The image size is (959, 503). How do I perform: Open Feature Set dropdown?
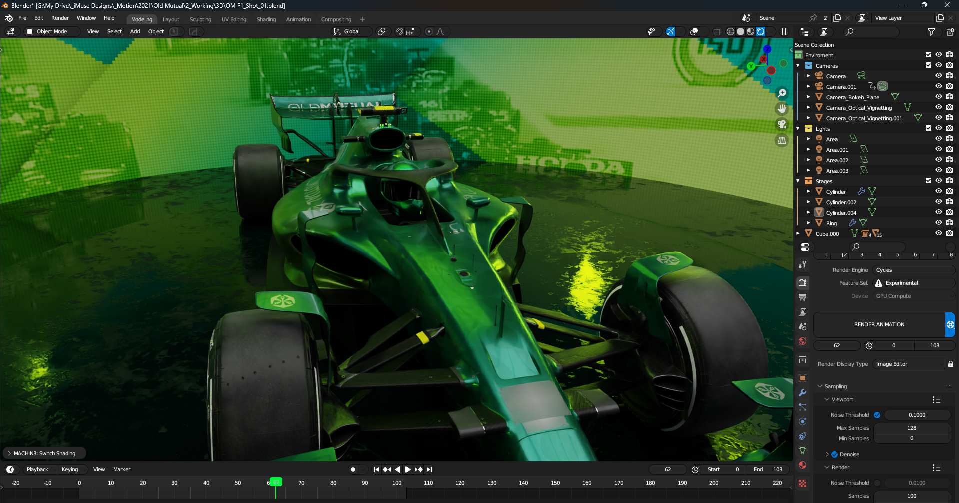coord(913,283)
